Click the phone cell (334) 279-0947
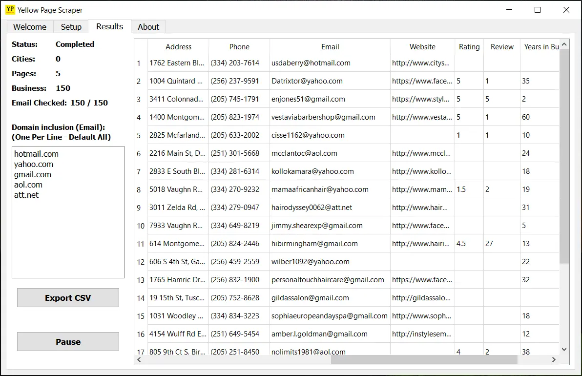Screen dimensions: 582x376 [239, 208]
